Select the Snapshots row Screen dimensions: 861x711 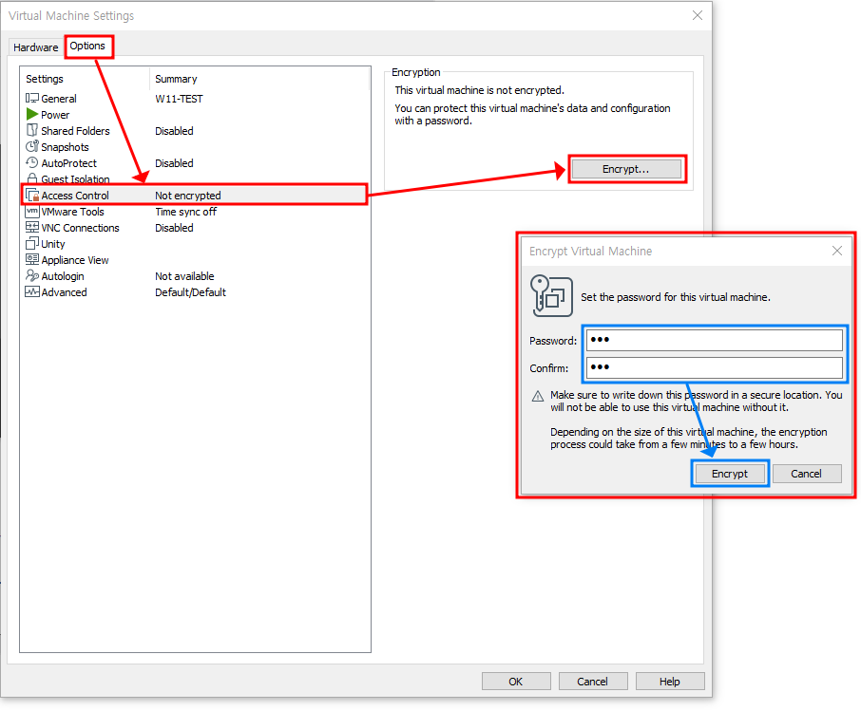[x=195, y=147]
